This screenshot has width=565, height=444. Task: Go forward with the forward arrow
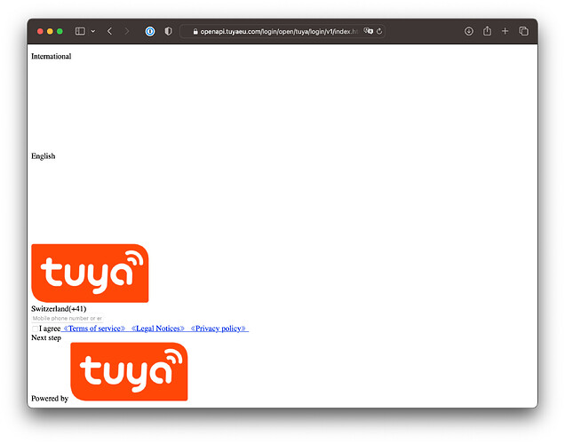point(127,31)
